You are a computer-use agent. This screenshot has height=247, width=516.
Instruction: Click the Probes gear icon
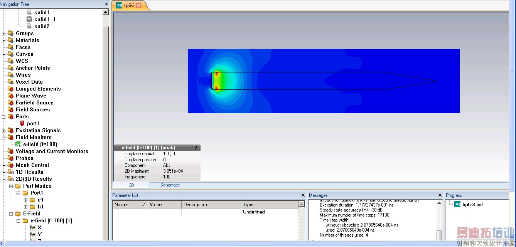pyautogui.click(x=11, y=158)
